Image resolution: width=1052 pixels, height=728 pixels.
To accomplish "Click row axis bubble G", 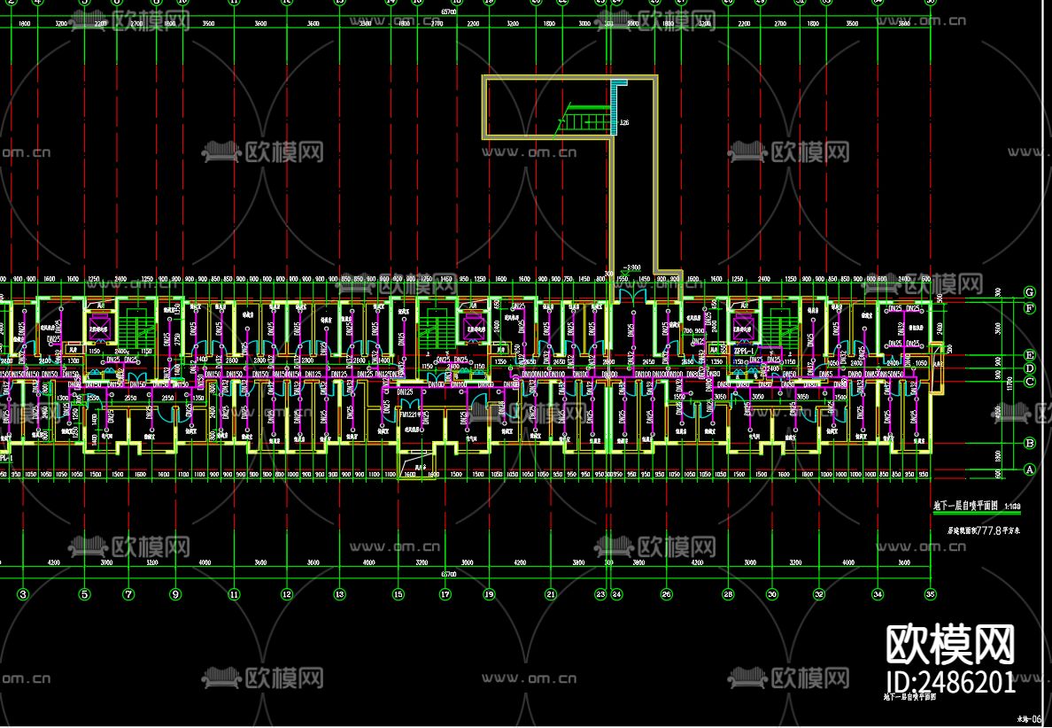I will coord(1030,292).
